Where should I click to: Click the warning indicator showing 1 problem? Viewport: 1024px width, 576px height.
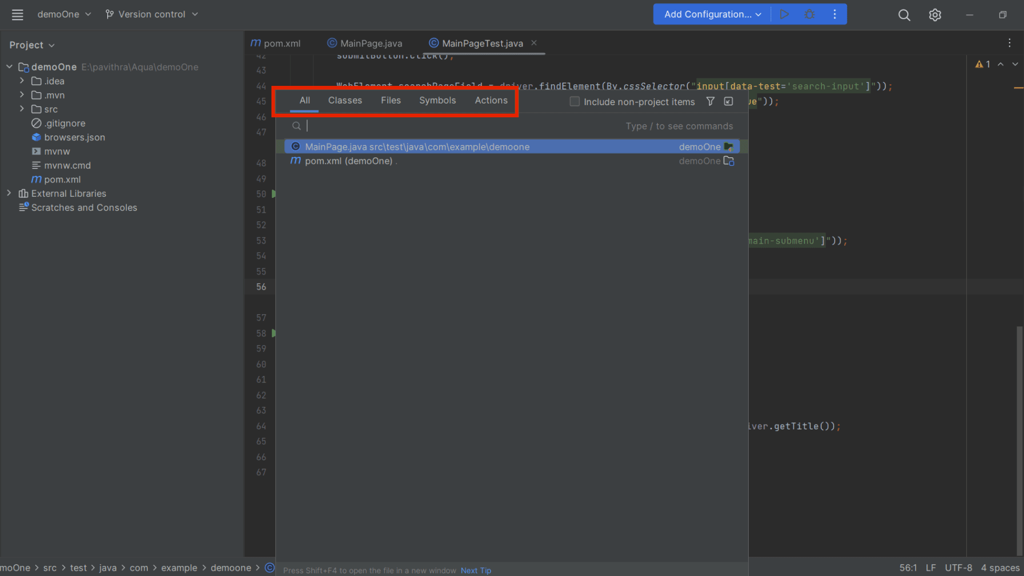click(983, 64)
